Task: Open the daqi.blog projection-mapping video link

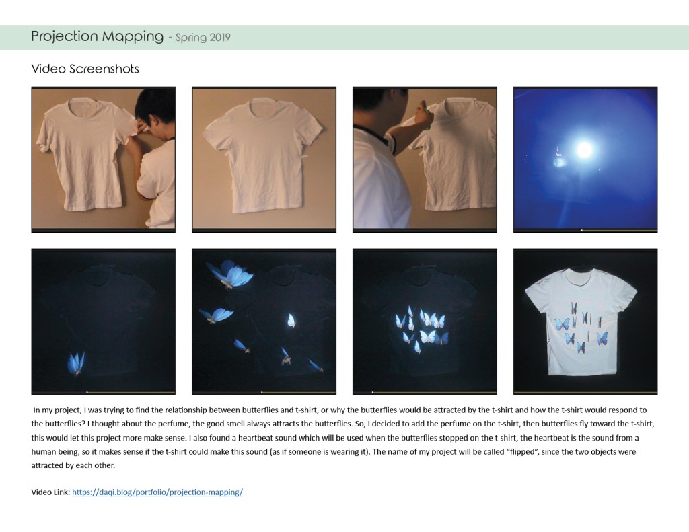Action: point(157,492)
